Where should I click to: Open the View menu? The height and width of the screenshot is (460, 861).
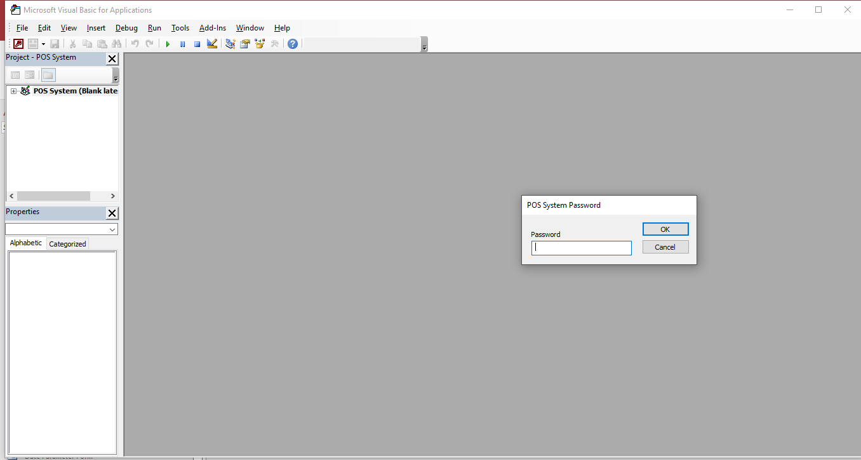(x=69, y=28)
